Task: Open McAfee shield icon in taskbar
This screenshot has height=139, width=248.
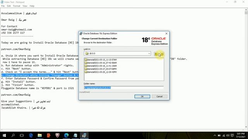Action: (x=57, y=136)
